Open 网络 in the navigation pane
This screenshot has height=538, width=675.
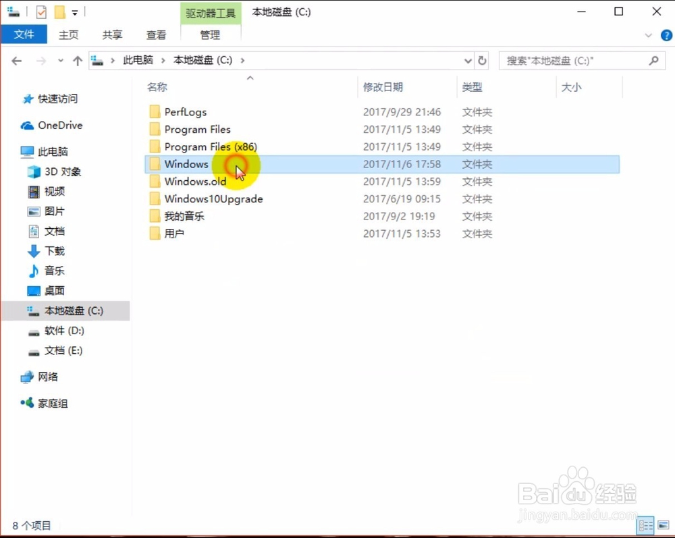click(x=47, y=377)
